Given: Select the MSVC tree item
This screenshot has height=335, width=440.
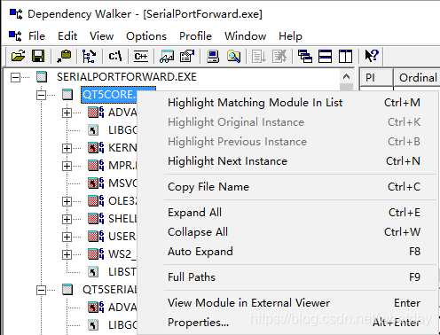Looking at the screenshot, I should click(x=122, y=183).
